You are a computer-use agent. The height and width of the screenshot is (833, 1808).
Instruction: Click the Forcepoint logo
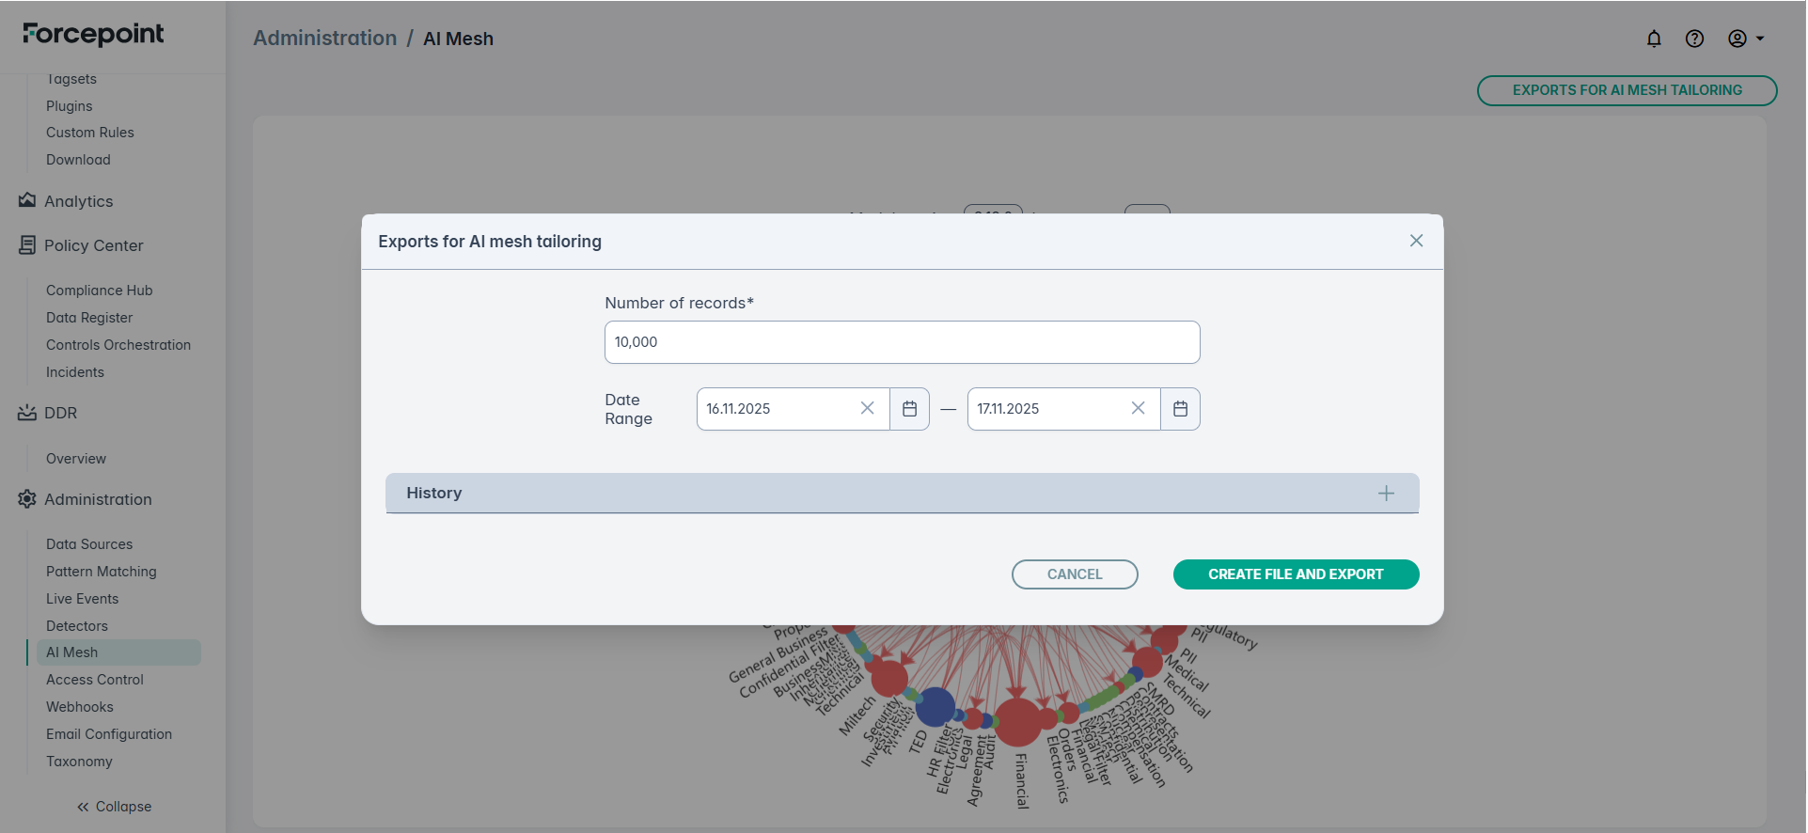tap(93, 35)
